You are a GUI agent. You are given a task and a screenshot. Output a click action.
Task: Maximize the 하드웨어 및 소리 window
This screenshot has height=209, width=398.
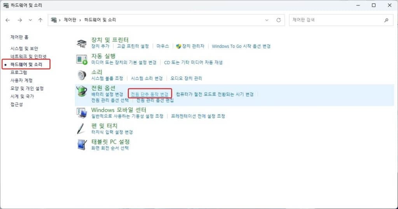[374, 5]
